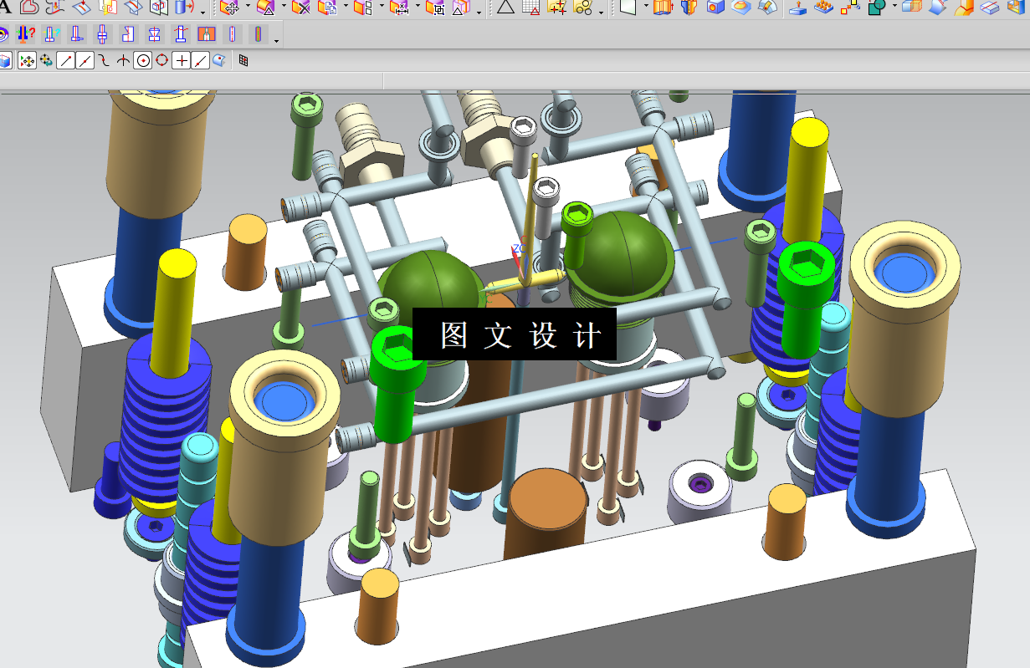Image resolution: width=1030 pixels, height=668 pixels.
Task: Select the Move Face synchronous tool
Action: pyautogui.click(x=228, y=8)
